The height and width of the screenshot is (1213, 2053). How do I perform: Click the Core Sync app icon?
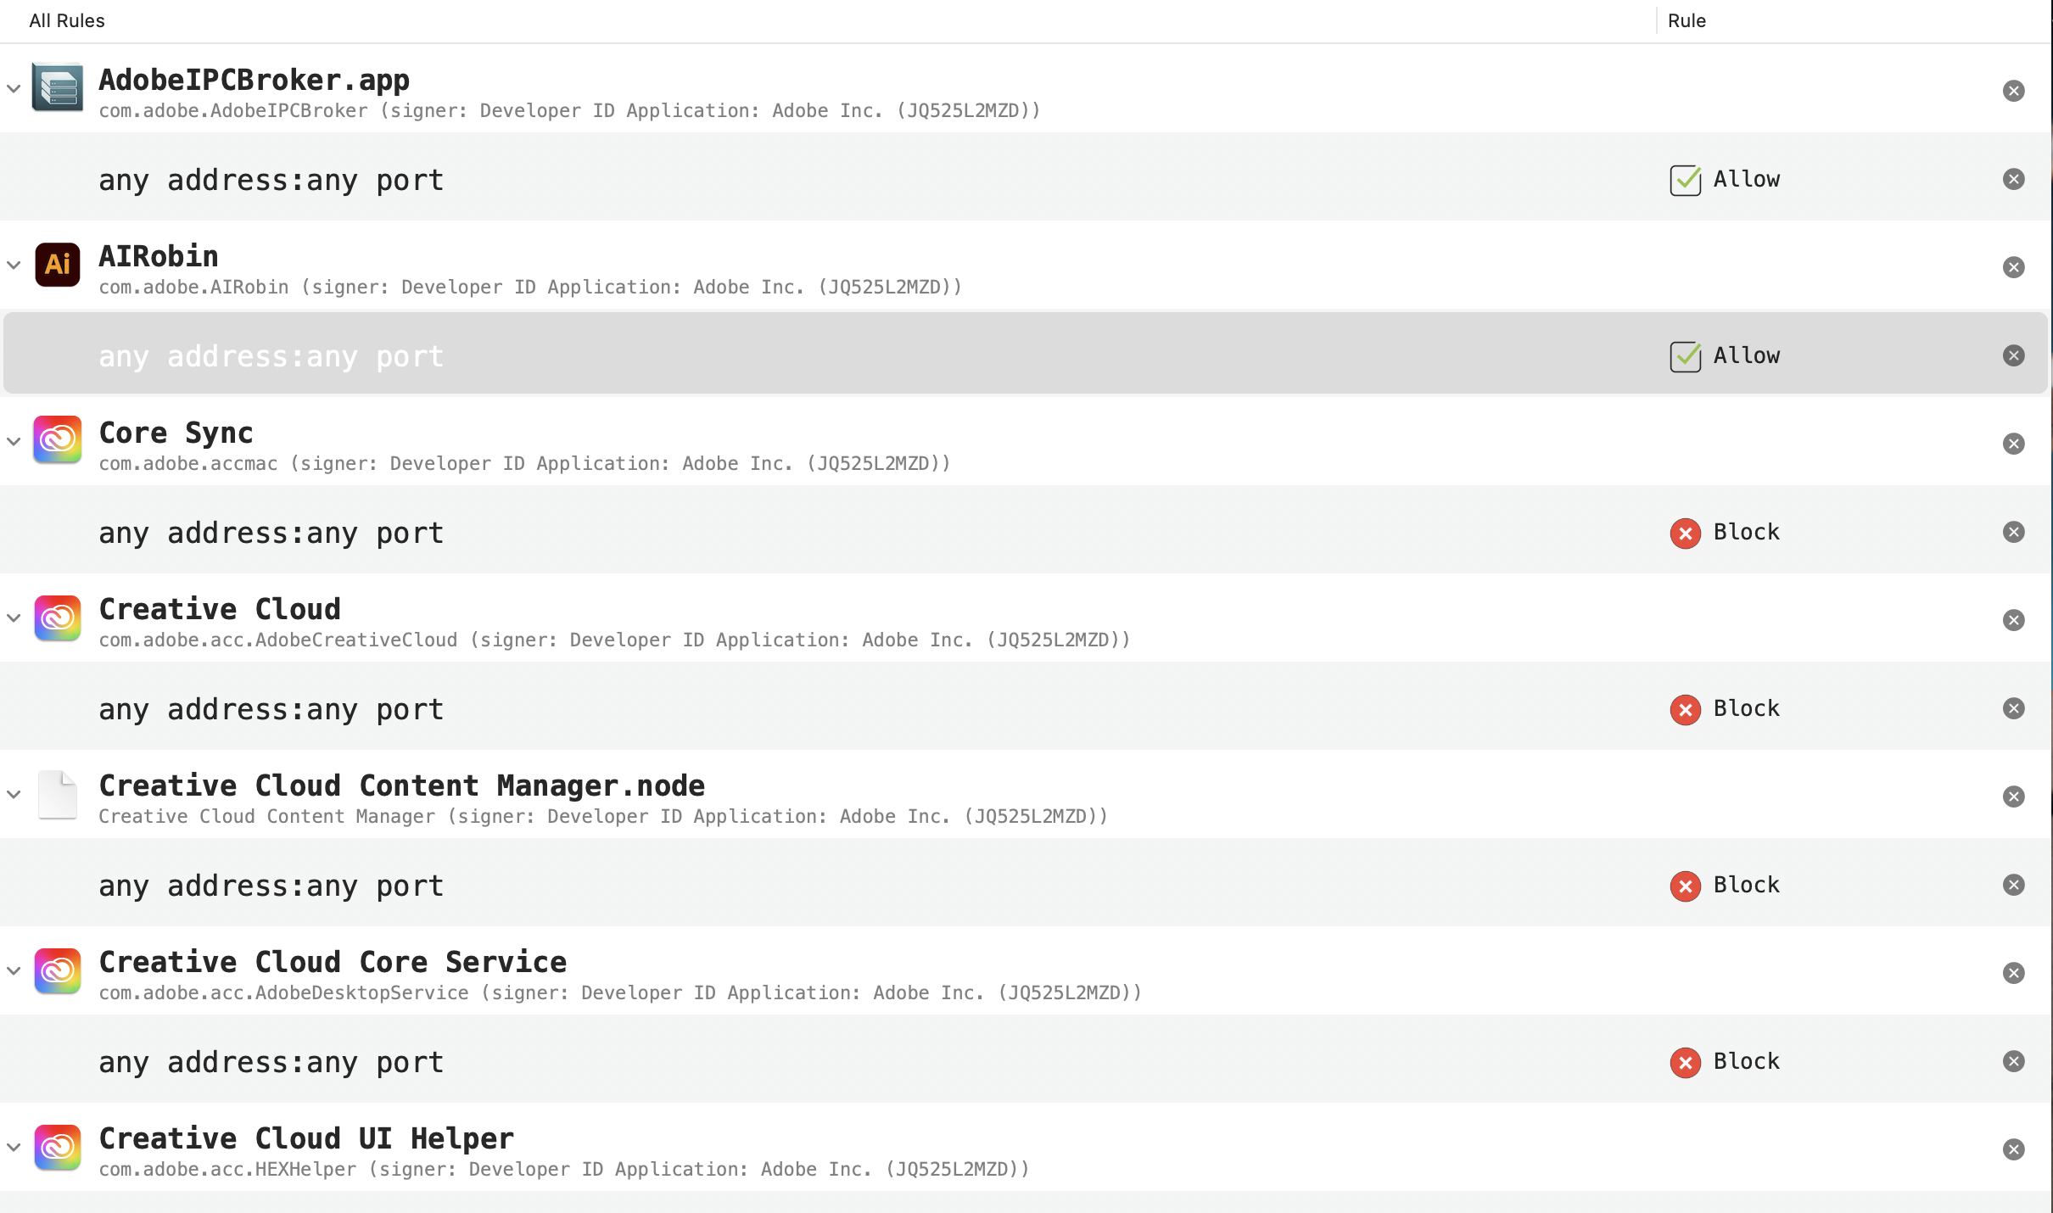tap(58, 440)
